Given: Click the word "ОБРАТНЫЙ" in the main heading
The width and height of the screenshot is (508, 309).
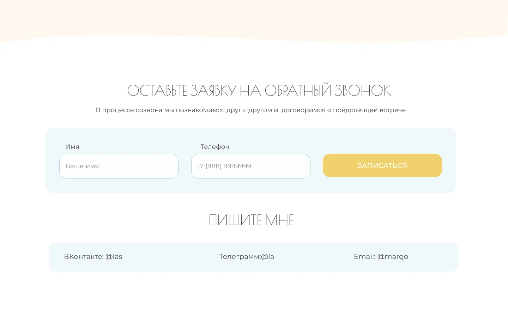Looking at the screenshot, I should point(298,91).
